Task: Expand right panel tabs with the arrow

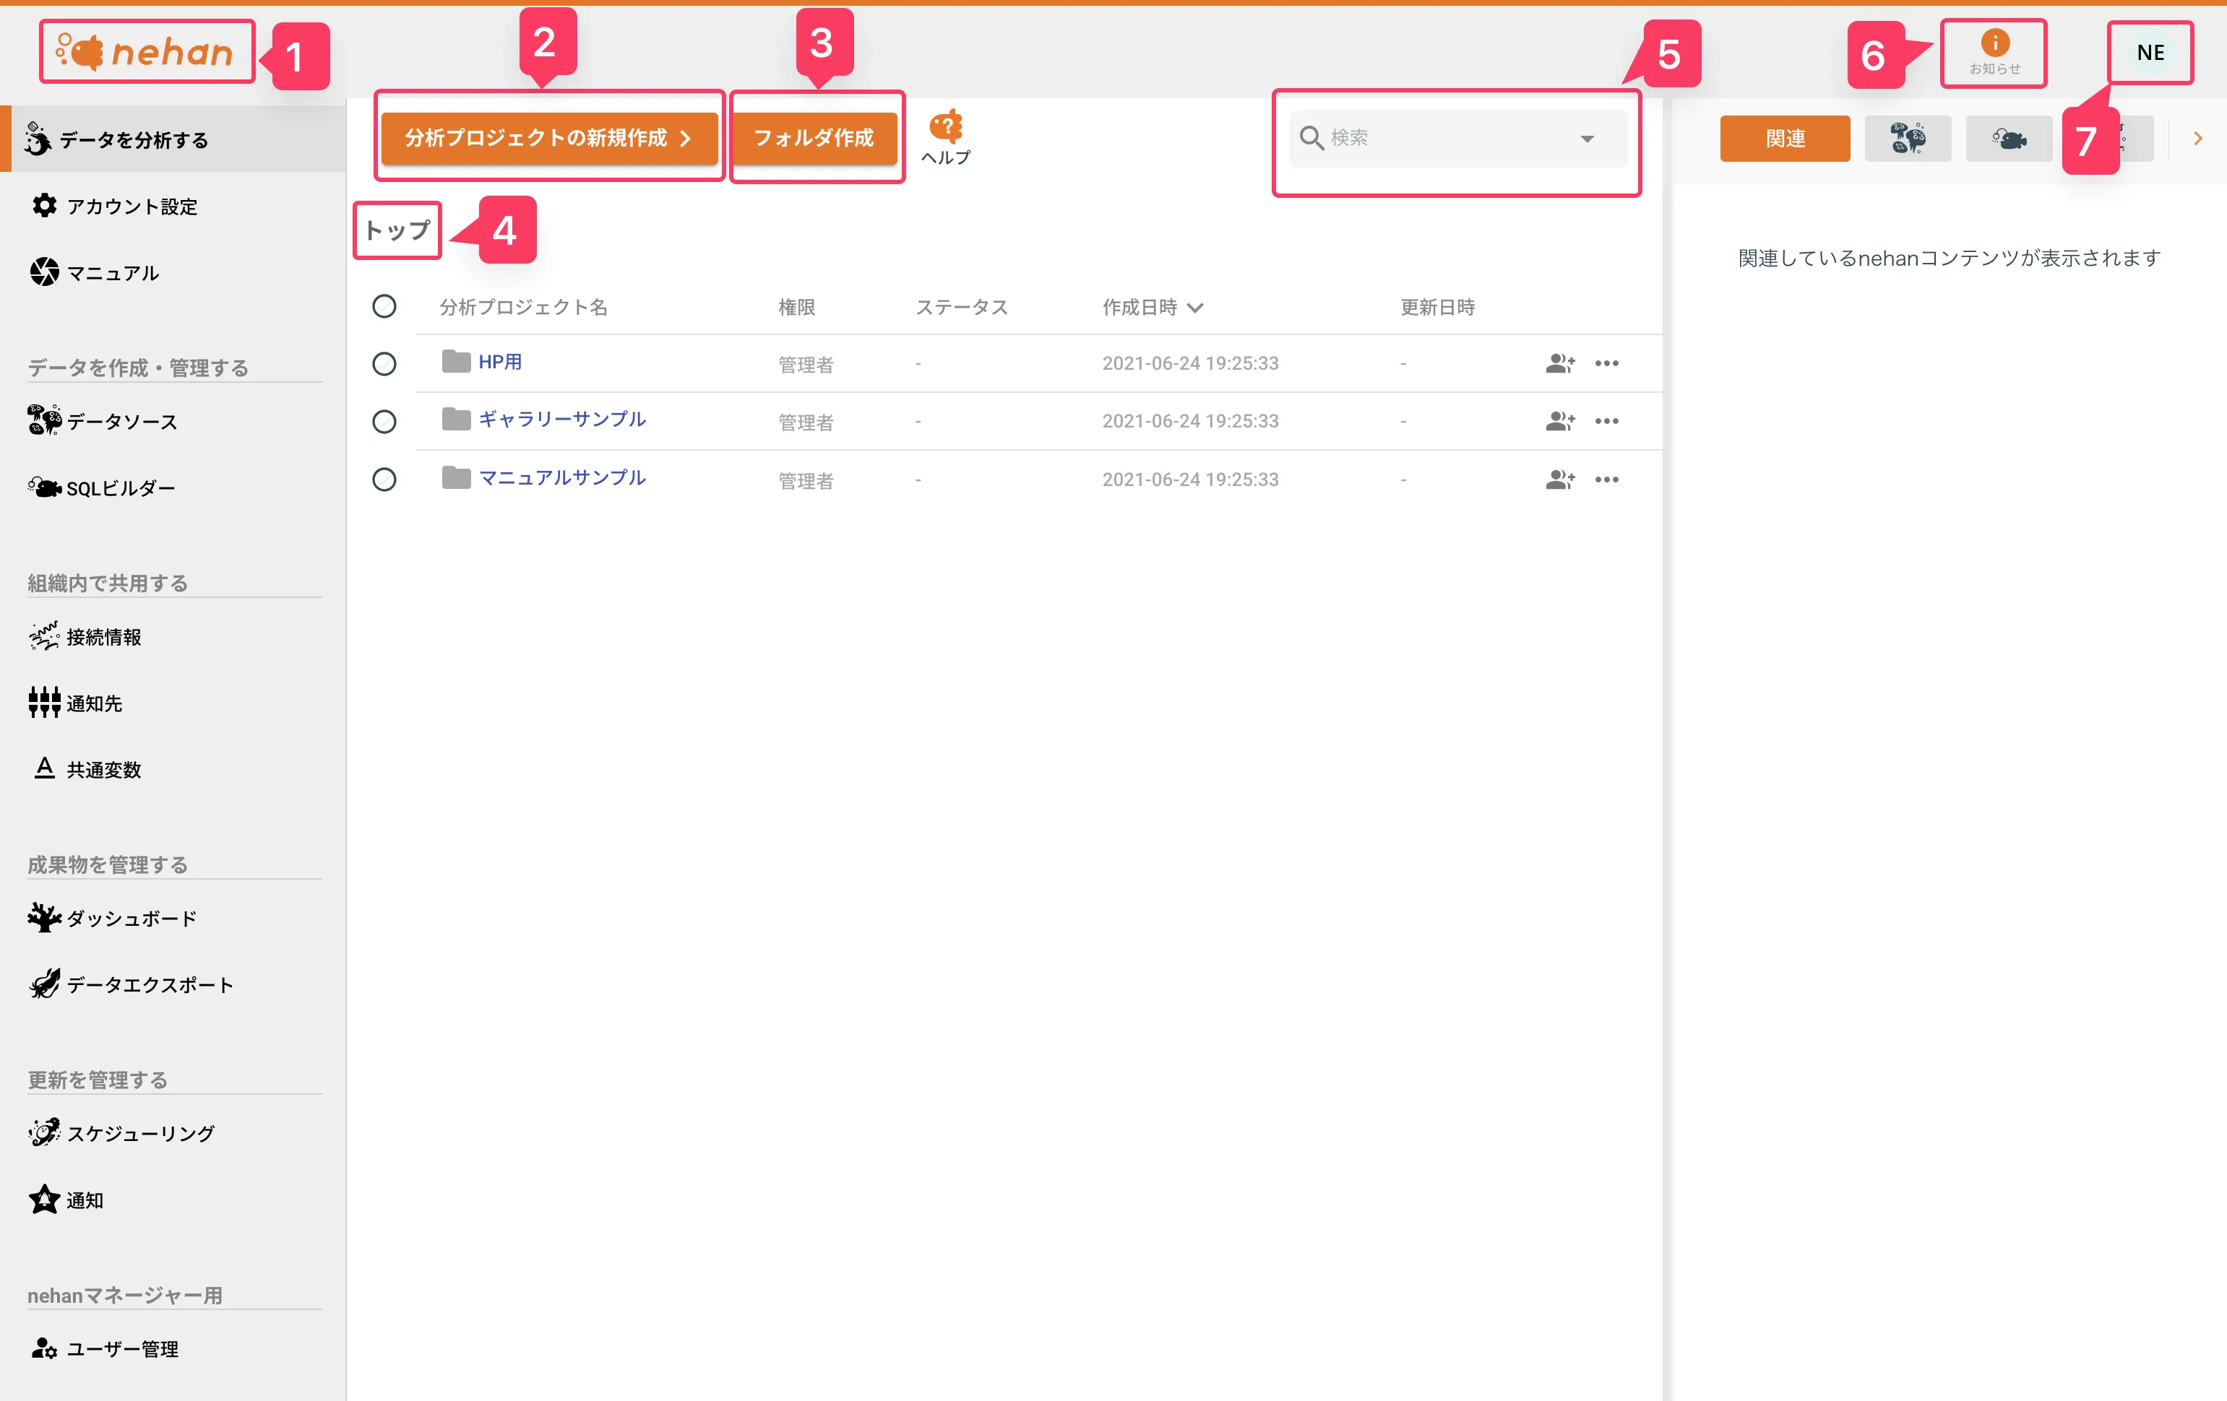Action: pos(2197,139)
